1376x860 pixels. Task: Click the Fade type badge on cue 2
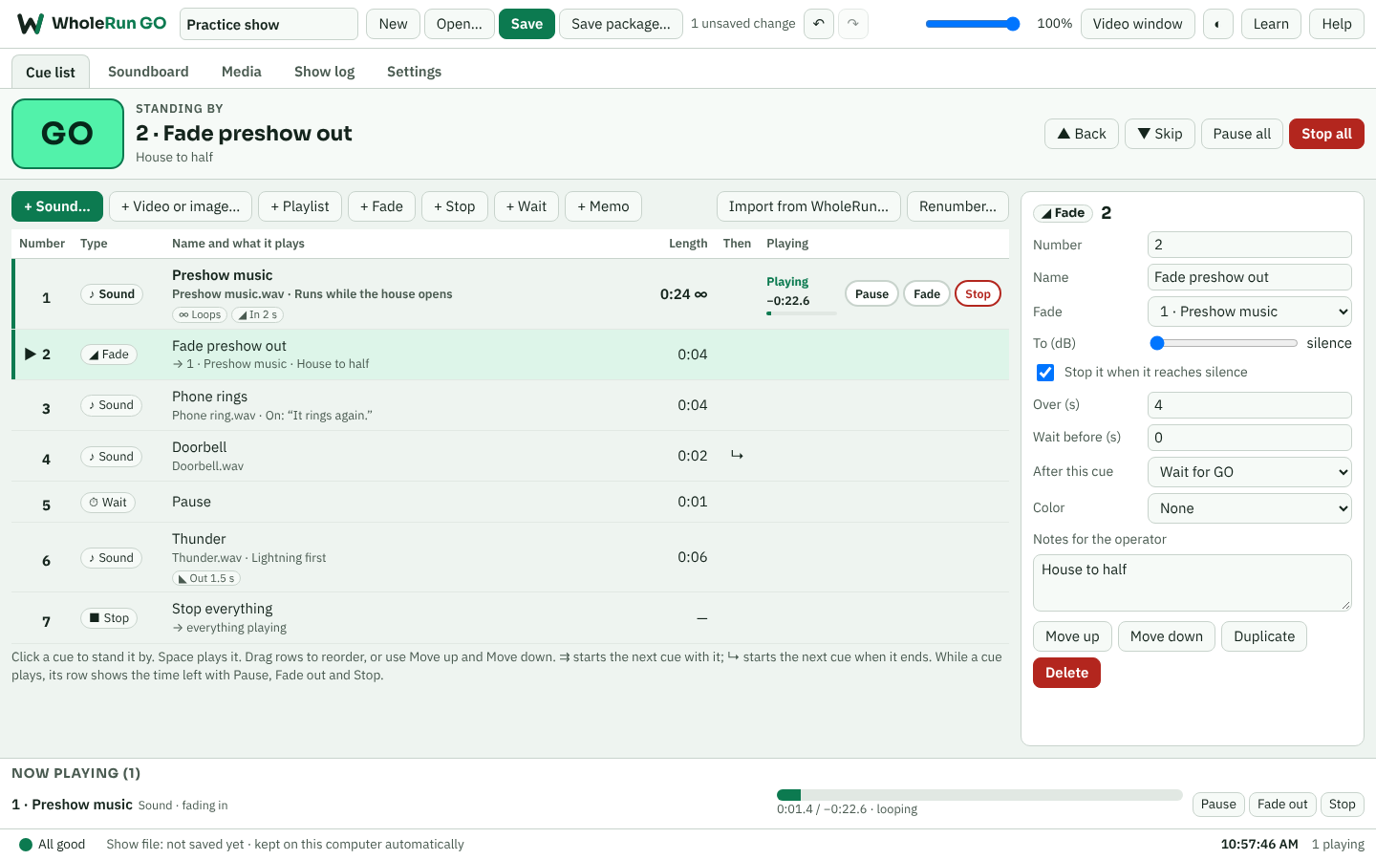click(x=109, y=355)
